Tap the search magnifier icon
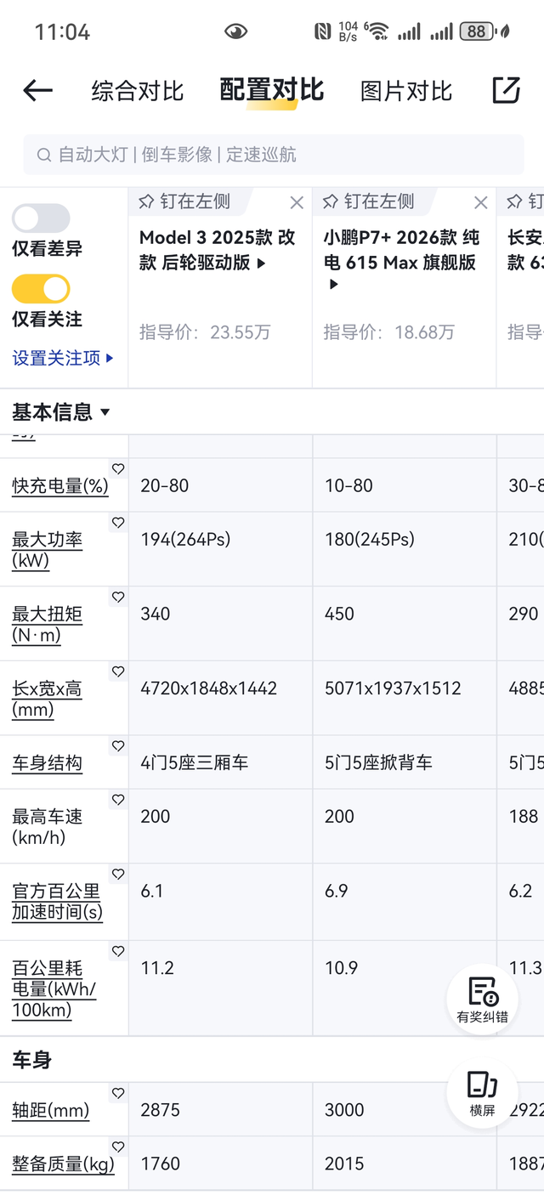The width and height of the screenshot is (544, 1195). pyautogui.click(x=44, y=155)
